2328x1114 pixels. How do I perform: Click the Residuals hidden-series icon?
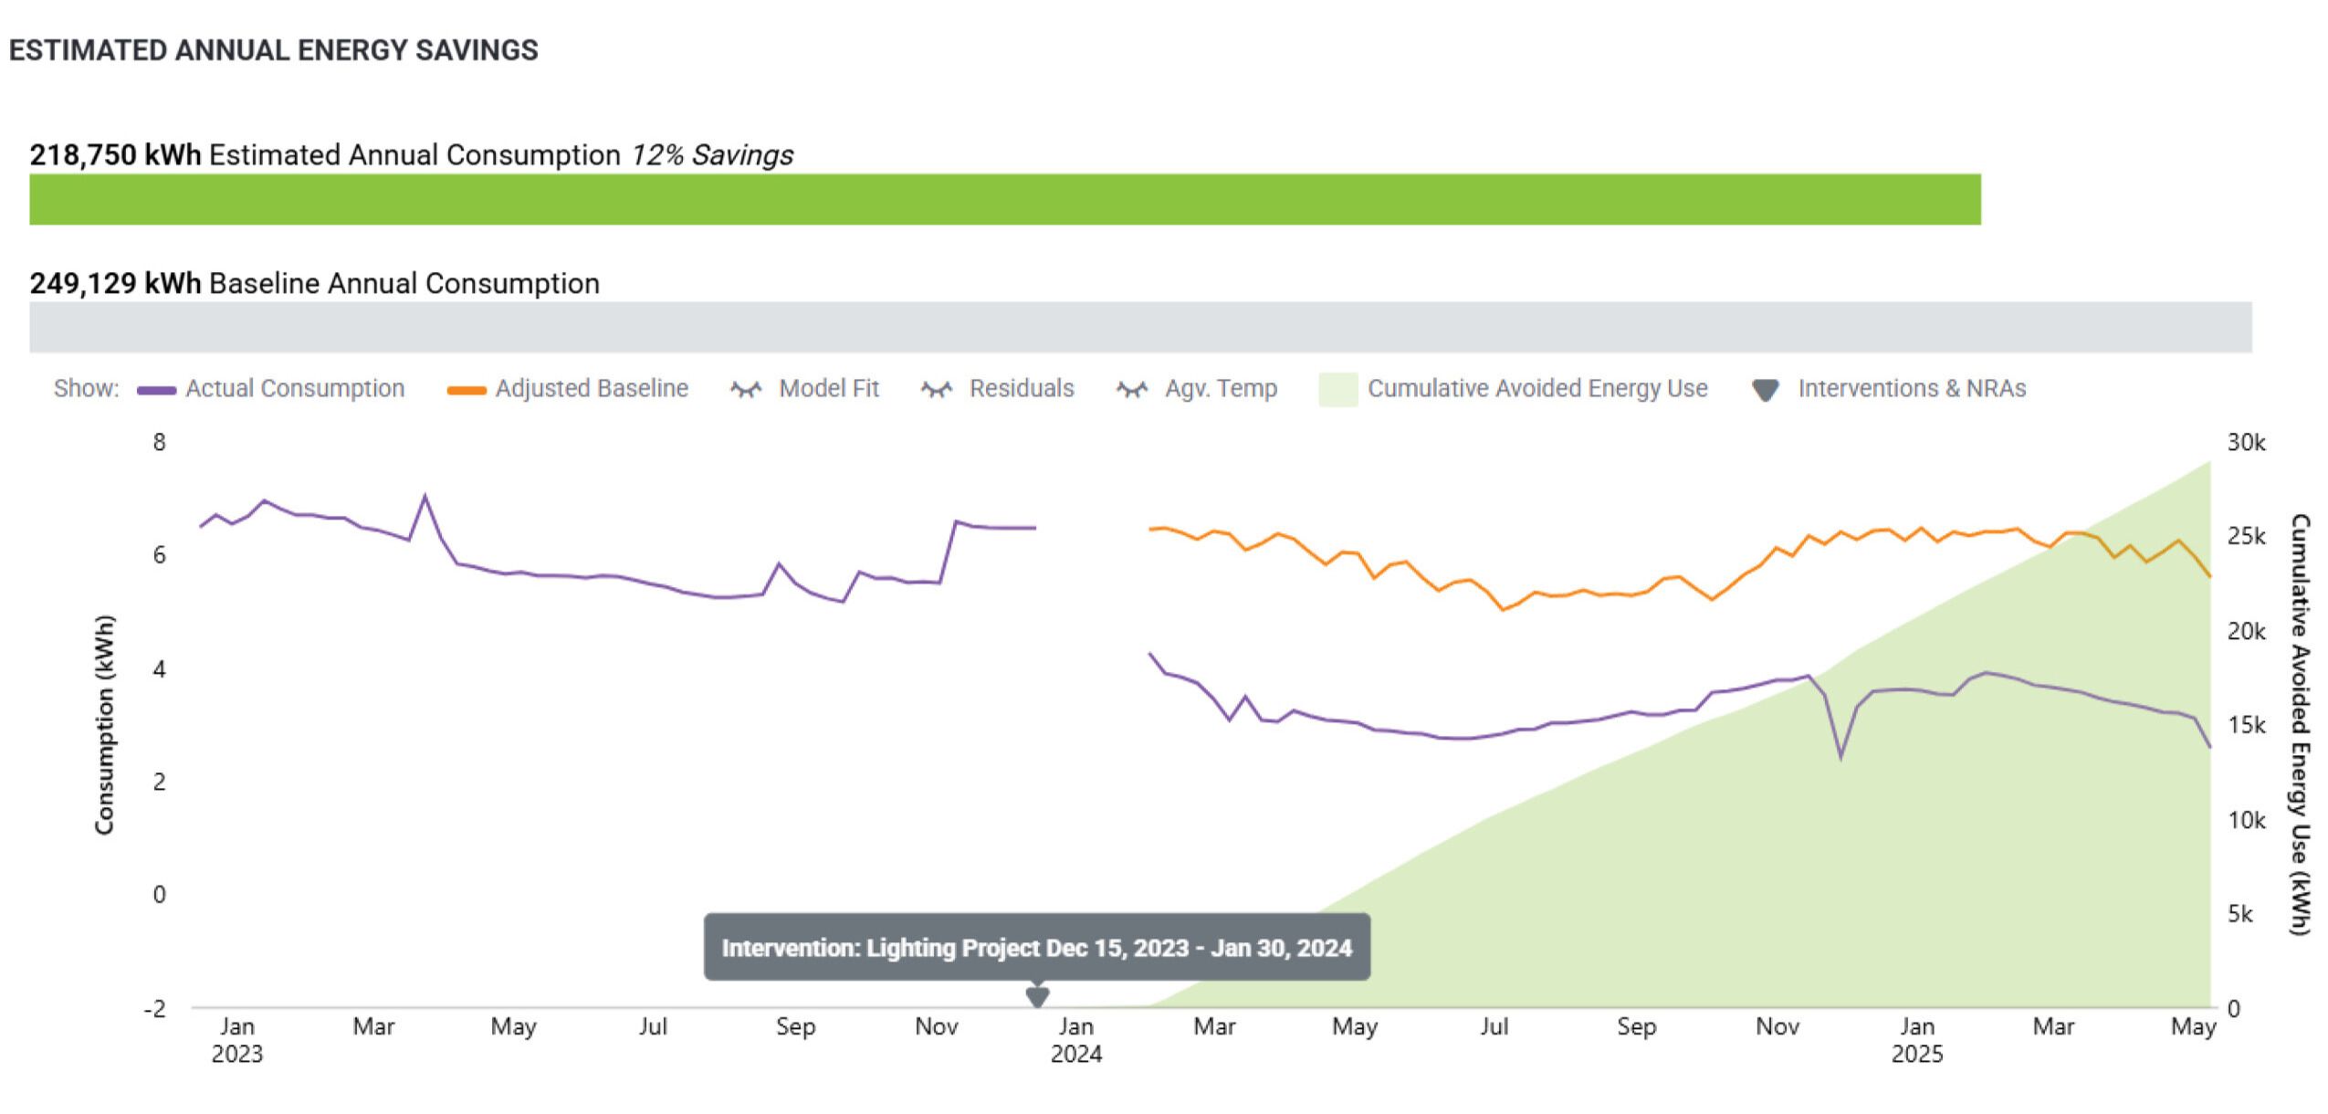point(936,390)
